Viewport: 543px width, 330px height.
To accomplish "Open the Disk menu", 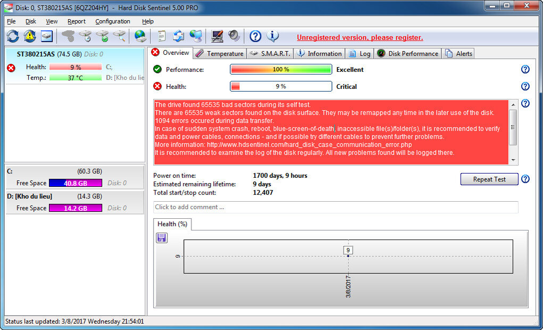I will pos(31,21).
